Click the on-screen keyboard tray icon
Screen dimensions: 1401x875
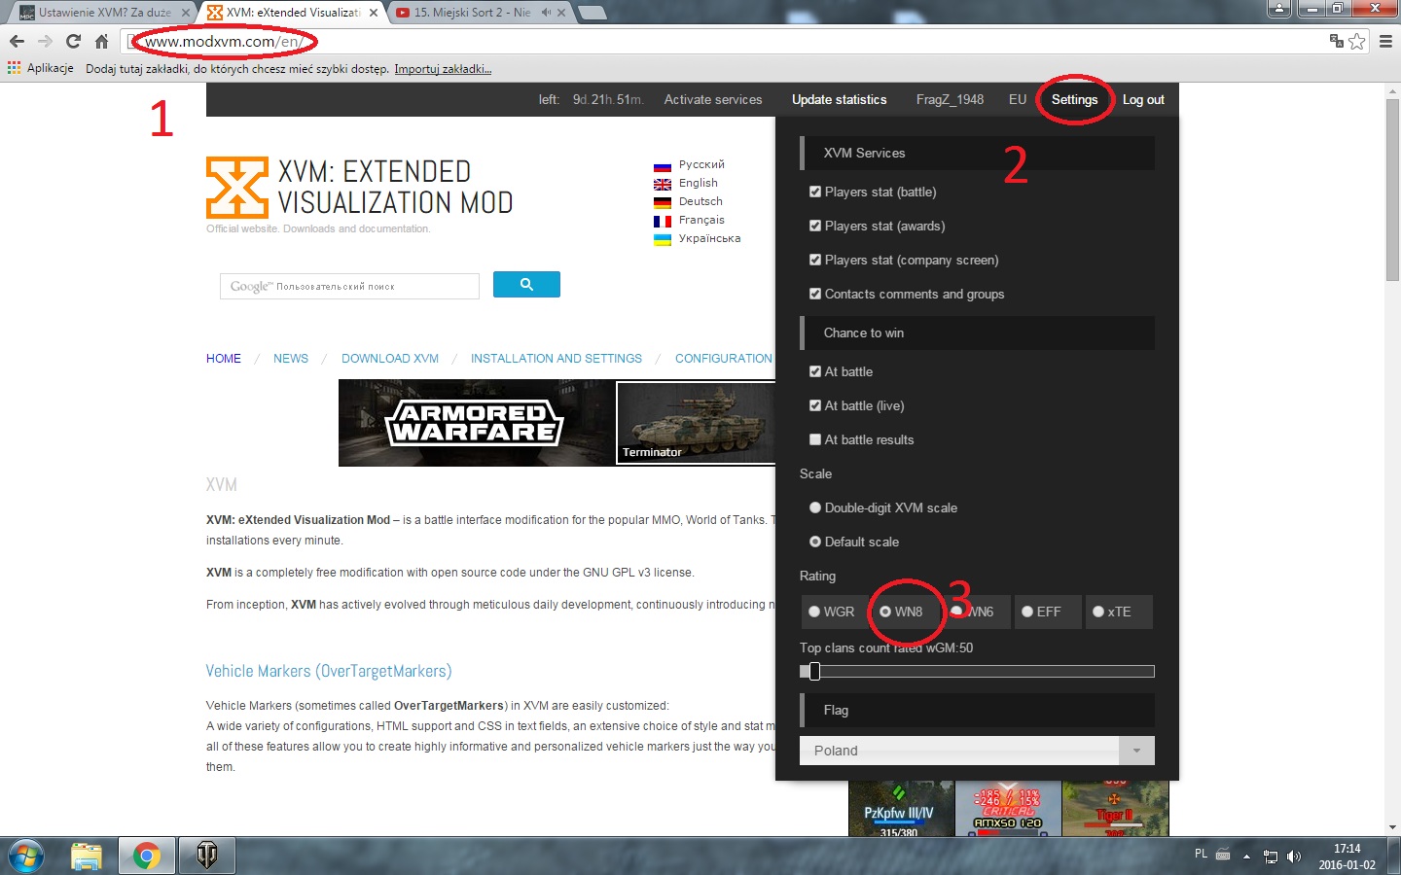1223,856
